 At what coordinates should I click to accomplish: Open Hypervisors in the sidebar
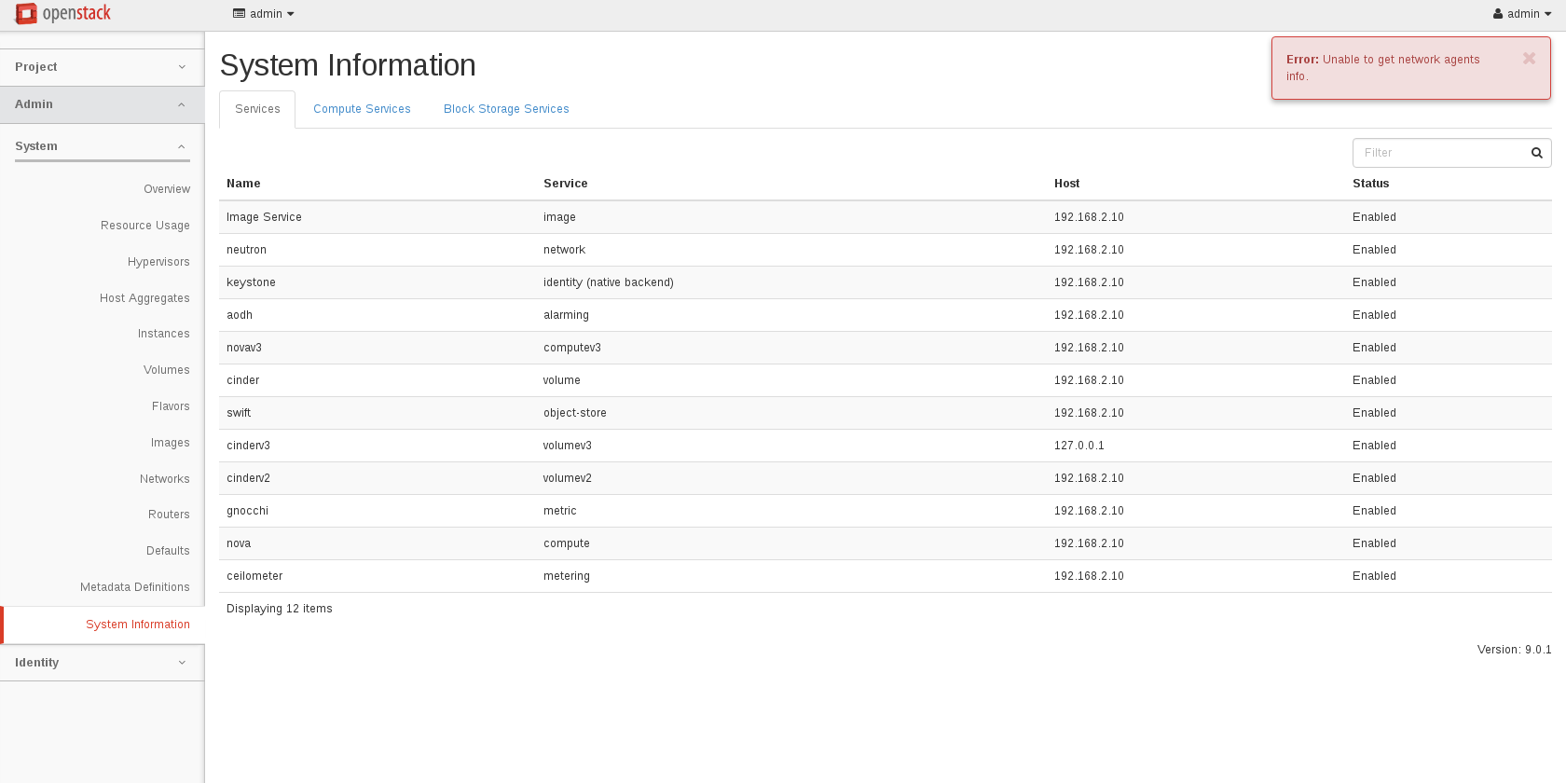click(158, 262)
